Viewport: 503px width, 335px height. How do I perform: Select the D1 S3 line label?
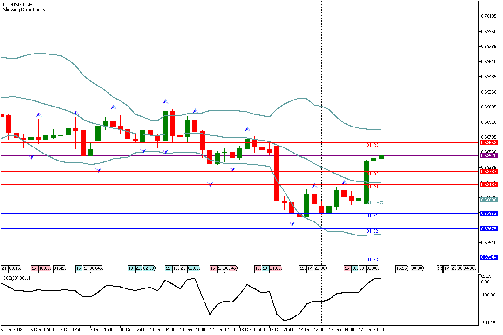(372, 259)
